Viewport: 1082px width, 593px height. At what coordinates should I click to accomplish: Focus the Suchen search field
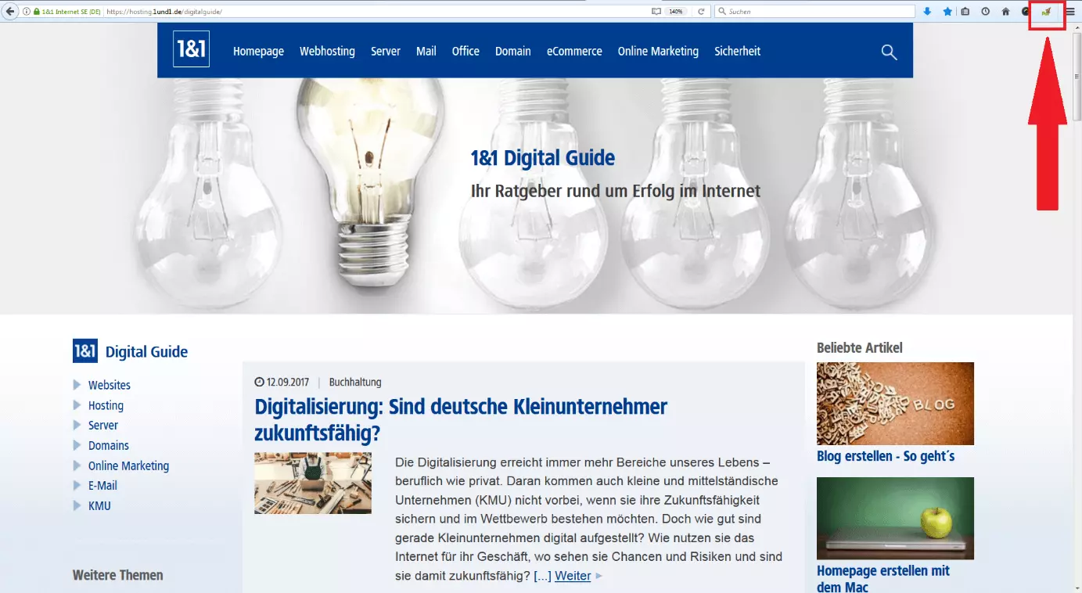[814, 12]
